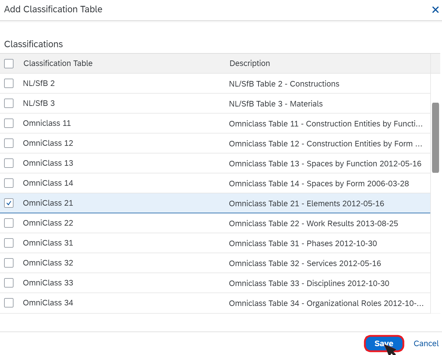Select the NL/SfB 3 row name
The image size is (442, 355).
[x=39, y=103]
